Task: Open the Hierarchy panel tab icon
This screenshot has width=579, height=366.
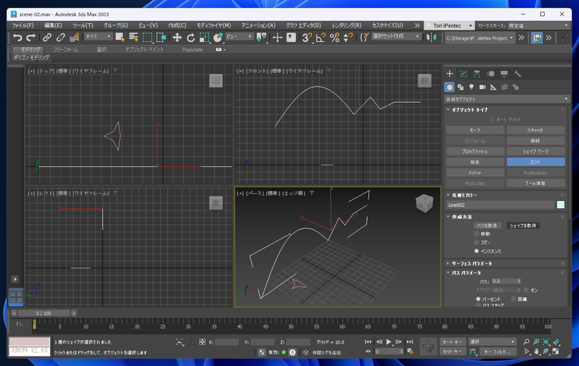Action: pos(477,74)
